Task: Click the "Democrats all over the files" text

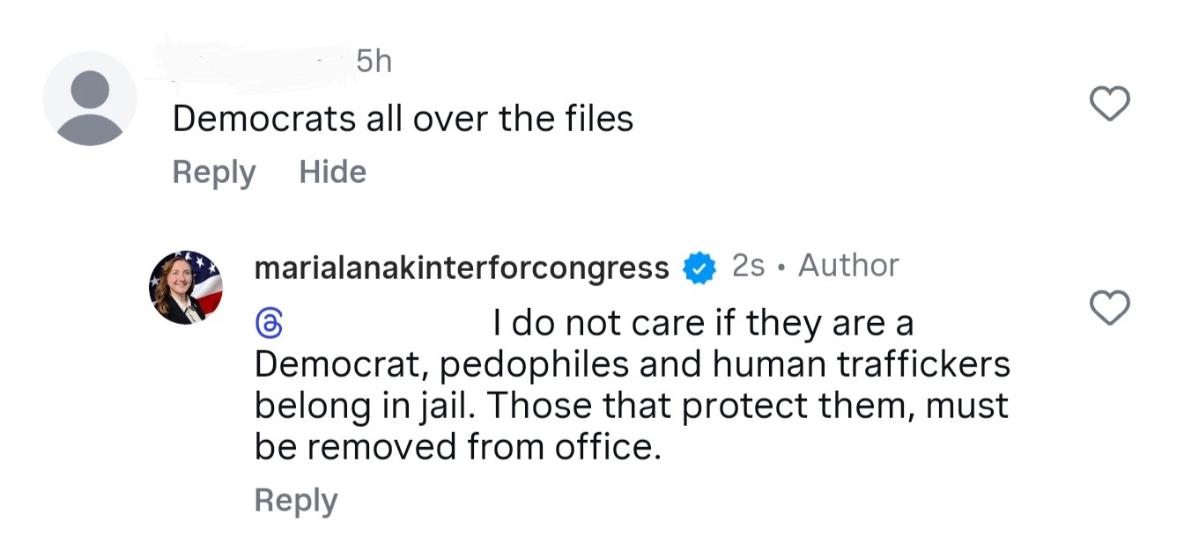Action: pyautogui.click(x=403, y=119)
